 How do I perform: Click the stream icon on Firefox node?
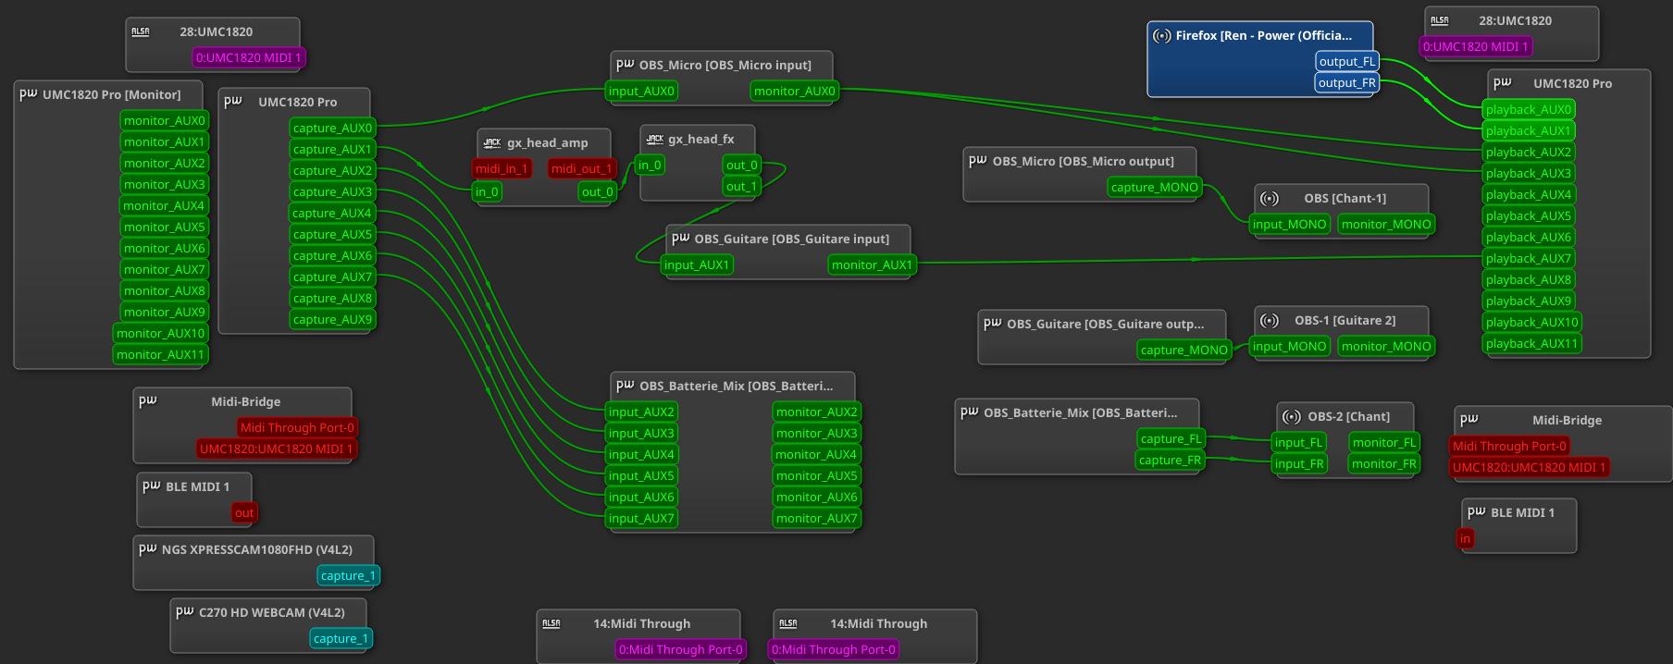click(x=1162, y=35)
